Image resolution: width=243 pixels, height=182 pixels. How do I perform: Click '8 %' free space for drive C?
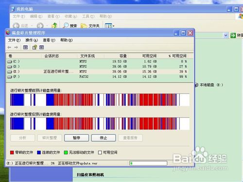[x=184, y=61]
